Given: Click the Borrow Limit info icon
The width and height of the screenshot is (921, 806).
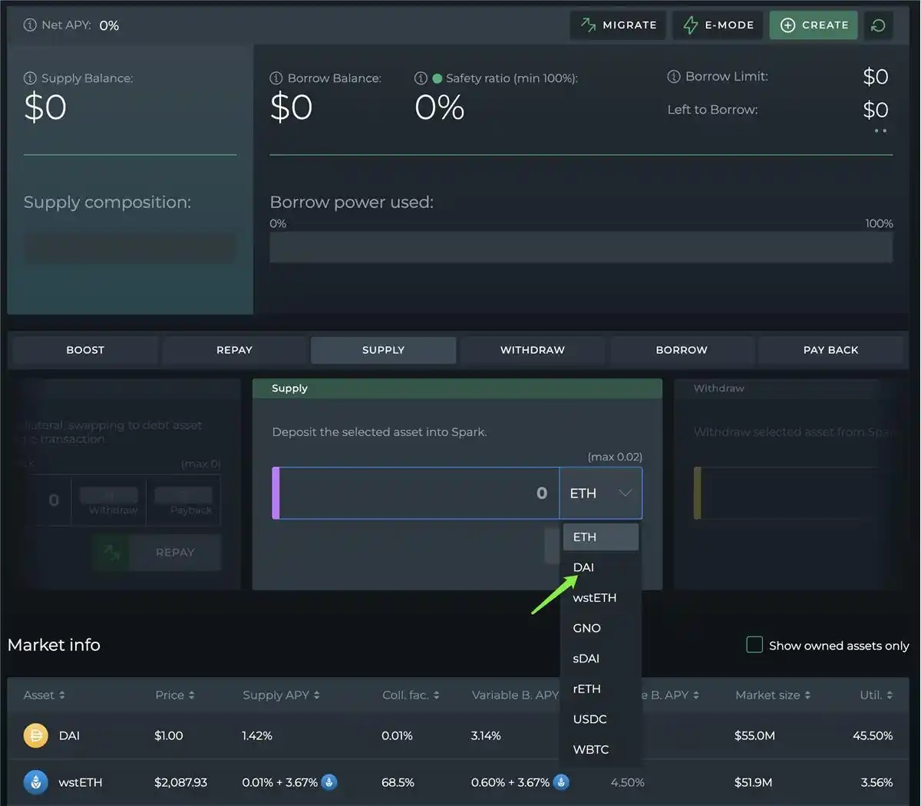Looking at the screenshot, I should tap(674, 77).
